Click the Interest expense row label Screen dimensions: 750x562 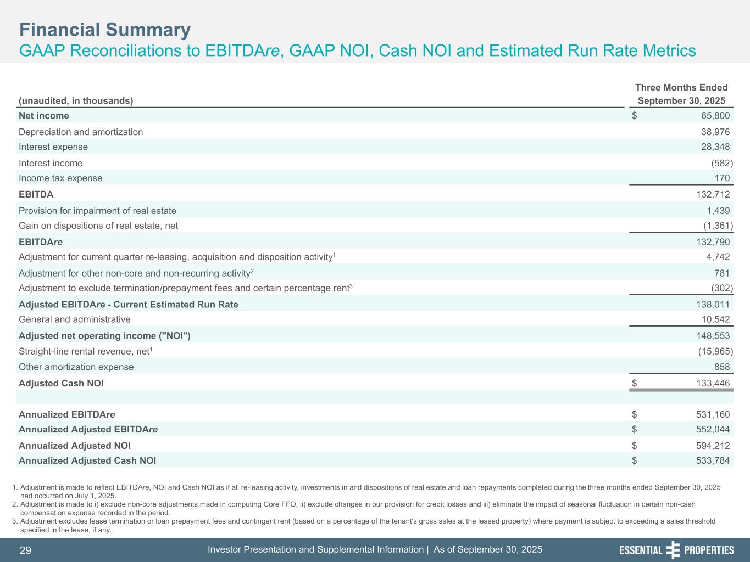(53, 147)
